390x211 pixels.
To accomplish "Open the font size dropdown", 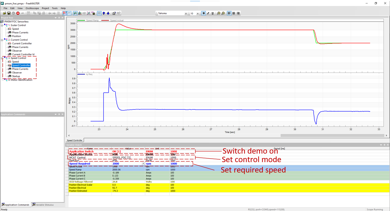I will point(198,14).
